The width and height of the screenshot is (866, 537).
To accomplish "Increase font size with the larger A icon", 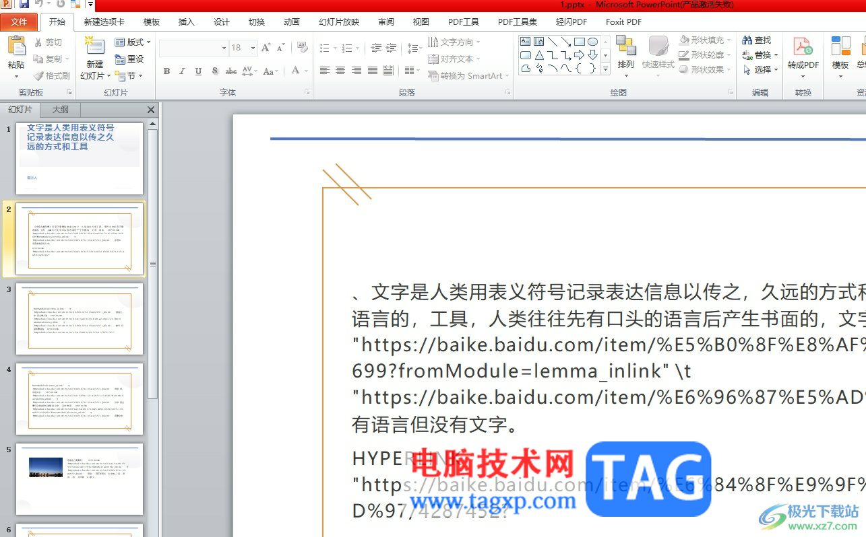I will (266, 48).
